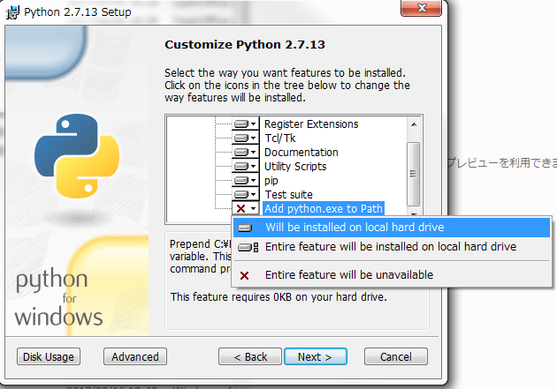This screenshot has height=389, width=557.
Task: Select Add python.exe to Path item
Action: 324,209
